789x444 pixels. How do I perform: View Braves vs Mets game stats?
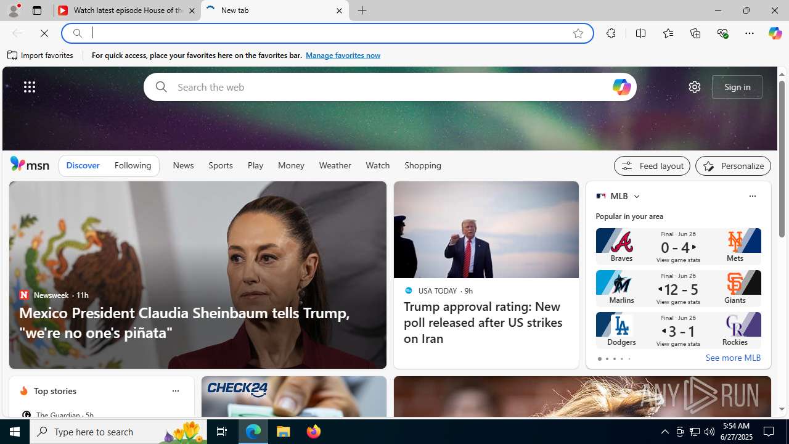point(678,247)
